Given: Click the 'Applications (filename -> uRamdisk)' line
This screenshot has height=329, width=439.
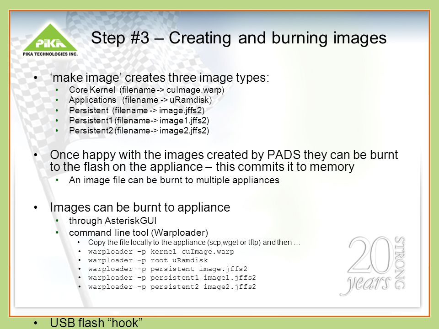Looking at the screenshot, I should [140, 100].
